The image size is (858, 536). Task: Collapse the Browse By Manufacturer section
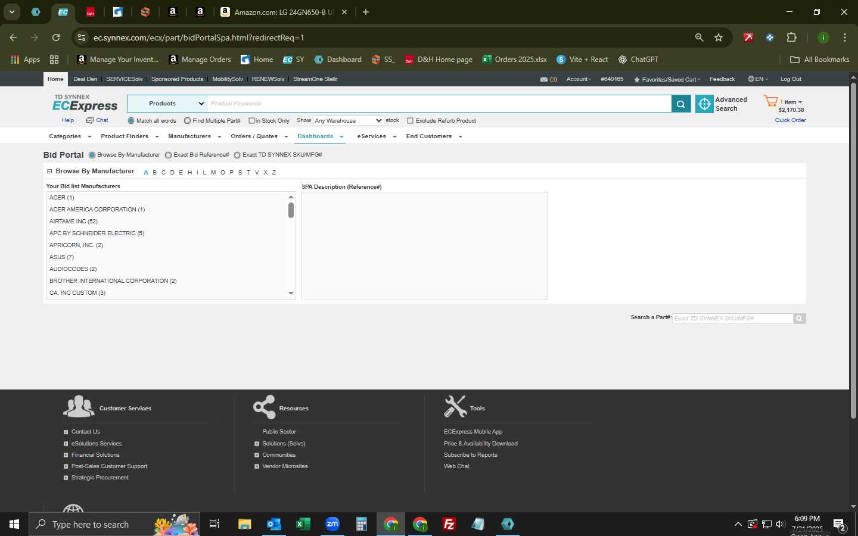click(x=49, y=172)
